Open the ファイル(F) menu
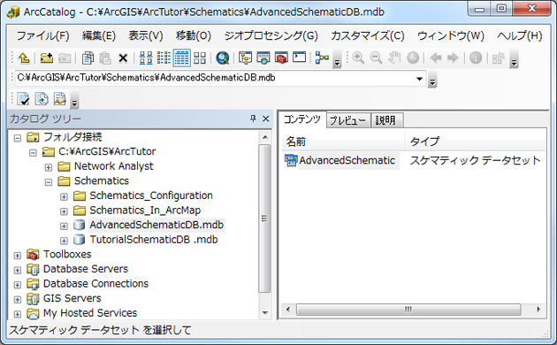 click(x=42, y=35)
